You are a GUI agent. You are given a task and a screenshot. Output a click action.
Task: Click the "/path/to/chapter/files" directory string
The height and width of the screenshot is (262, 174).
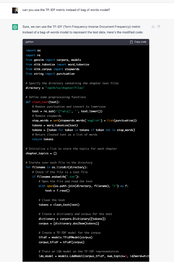(65, 88)
